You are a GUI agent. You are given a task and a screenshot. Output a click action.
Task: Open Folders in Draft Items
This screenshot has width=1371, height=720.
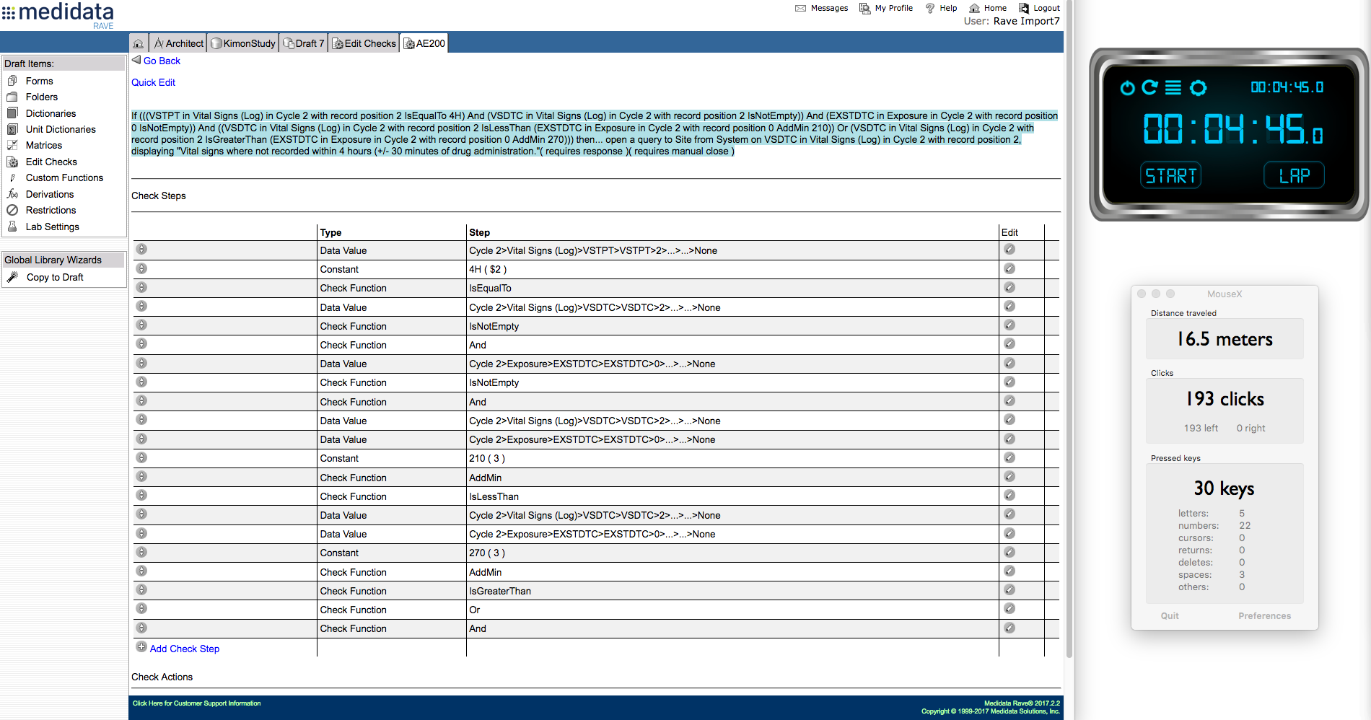[x=42, y=97]
